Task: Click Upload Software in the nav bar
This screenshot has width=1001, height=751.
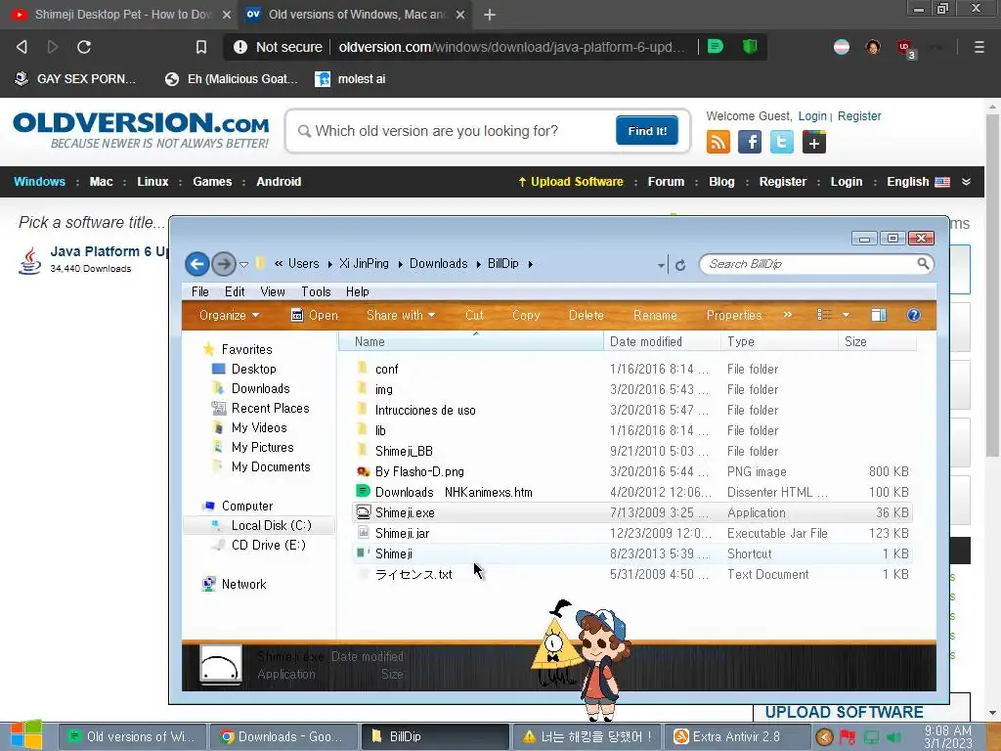Action: click(x=571, y=181)
